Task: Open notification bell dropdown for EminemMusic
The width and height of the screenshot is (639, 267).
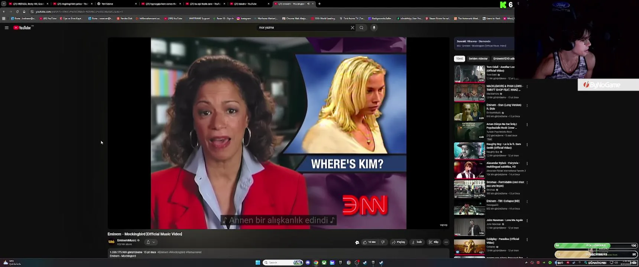Action: tap(150, 242)
